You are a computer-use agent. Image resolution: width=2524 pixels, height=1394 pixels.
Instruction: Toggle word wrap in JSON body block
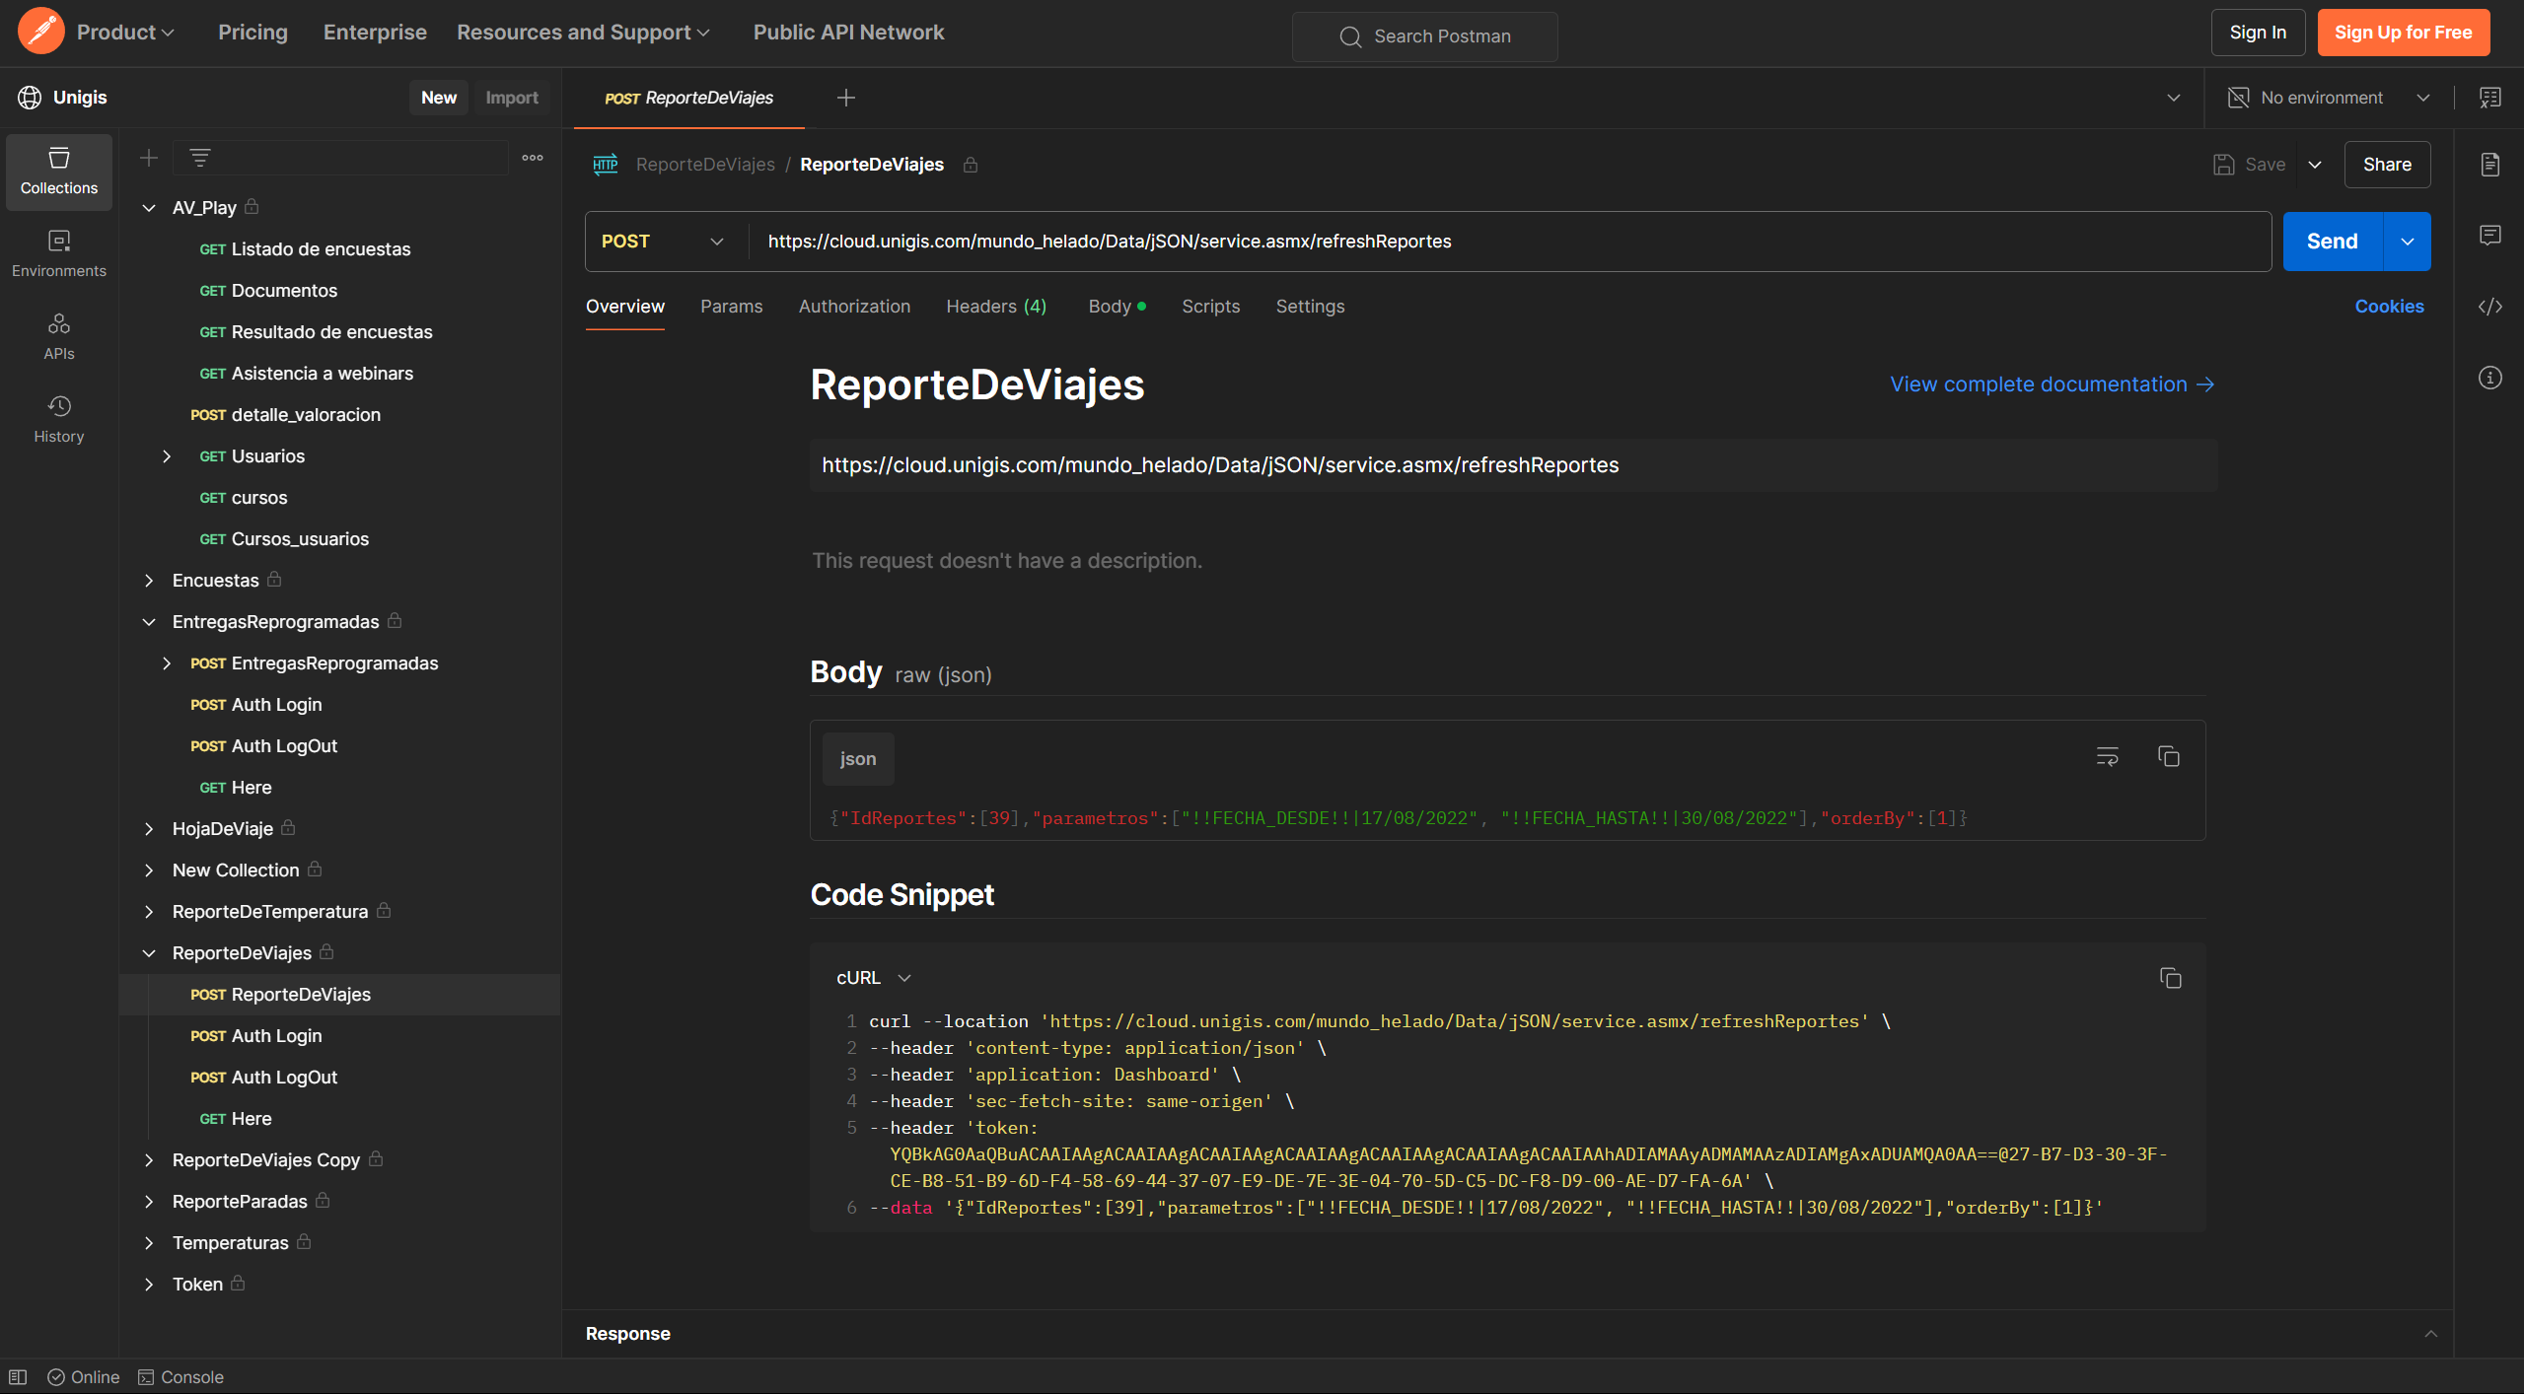point(2108,756)
